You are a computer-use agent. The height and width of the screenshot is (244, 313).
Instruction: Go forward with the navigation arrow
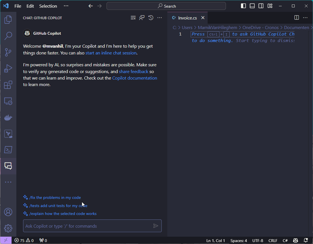(99, 6)
